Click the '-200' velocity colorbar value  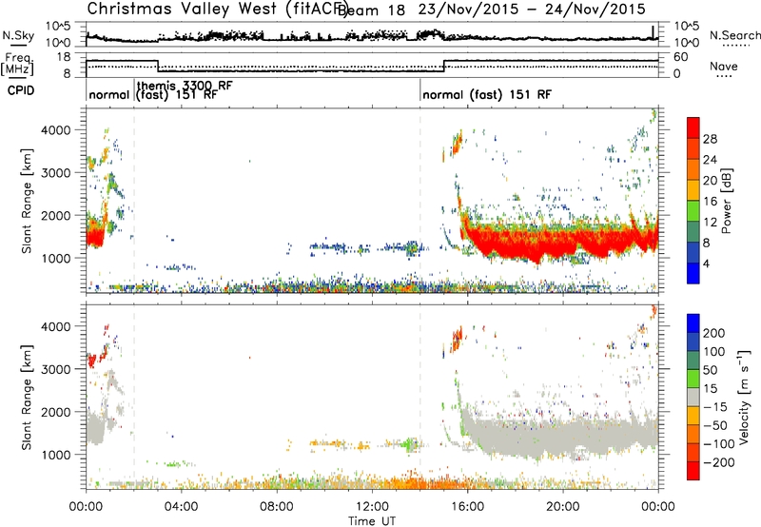[x=719, y=462]
